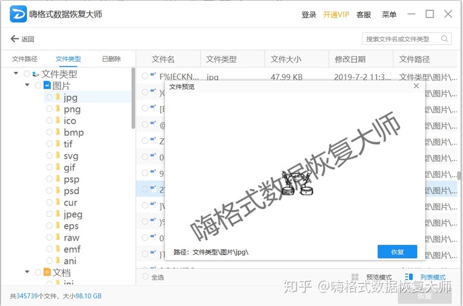Open 客服 customer service
Screen dimensions: 463x306
363,14
